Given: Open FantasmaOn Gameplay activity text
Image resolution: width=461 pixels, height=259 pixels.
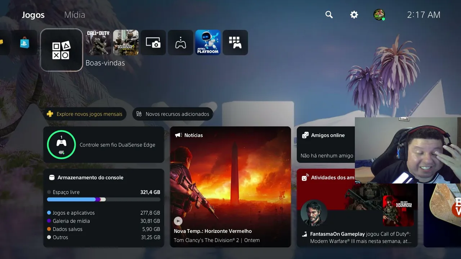Looking at the screenshot, I should pyautogui.click(x=360, y=237).
